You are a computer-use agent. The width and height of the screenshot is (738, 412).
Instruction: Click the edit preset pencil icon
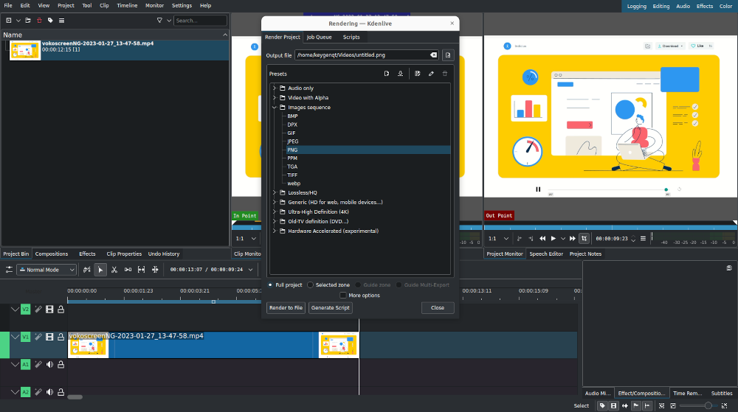pos(431,74)
